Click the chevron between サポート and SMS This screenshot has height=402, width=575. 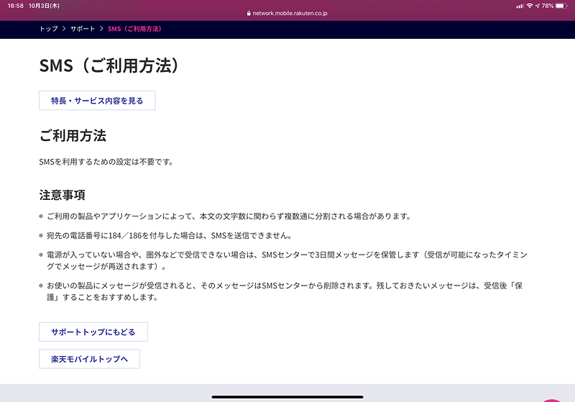click(101, 29)
